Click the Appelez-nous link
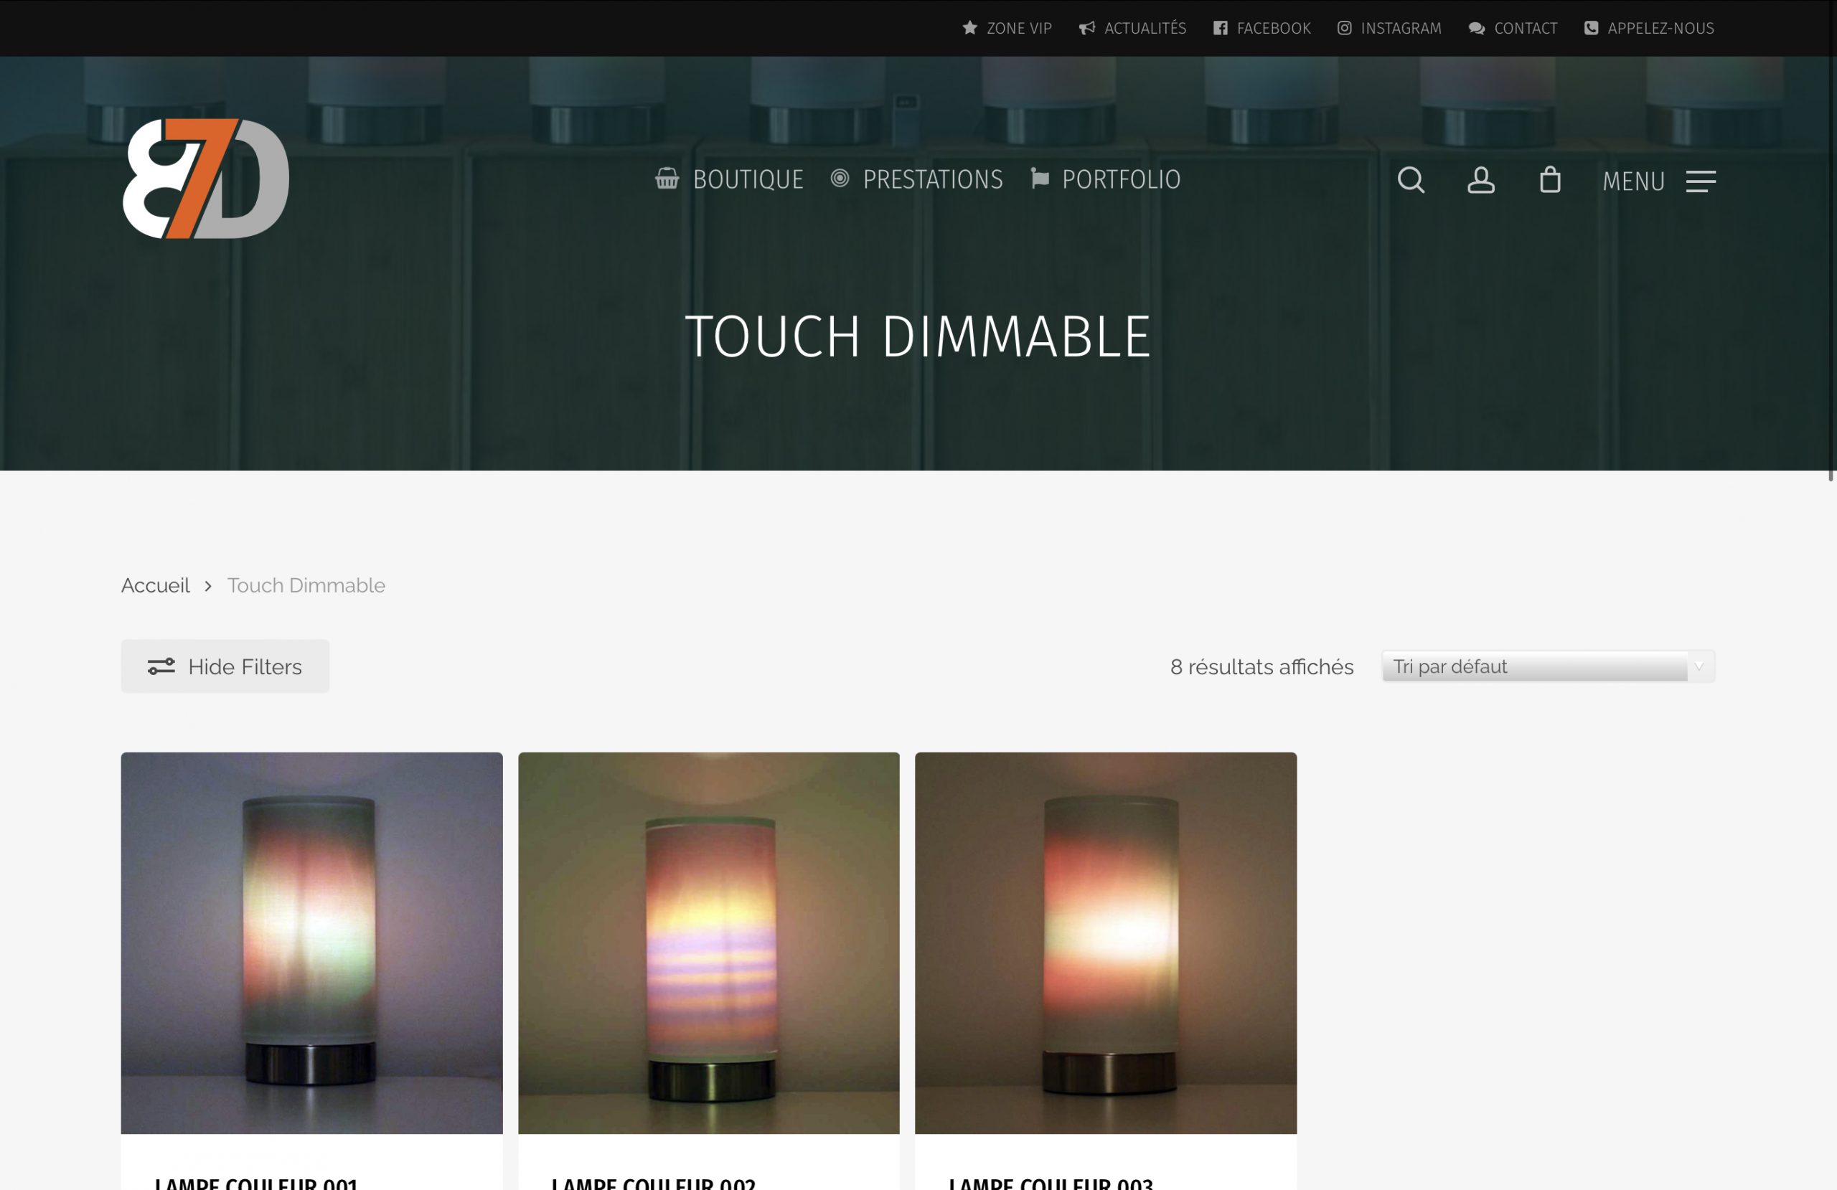The height and width of the screenshot is (1190, 1837). point(1660,29)
